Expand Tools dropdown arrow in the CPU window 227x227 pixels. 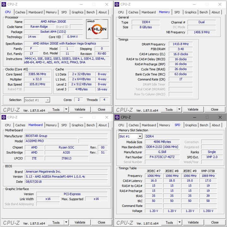coord(66,110)
